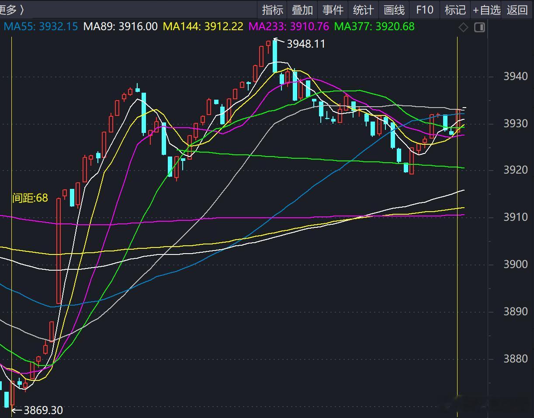This screenshot has width=534, height=418.
Task: Add to watchlist with +自选
Action: point(486,10)
